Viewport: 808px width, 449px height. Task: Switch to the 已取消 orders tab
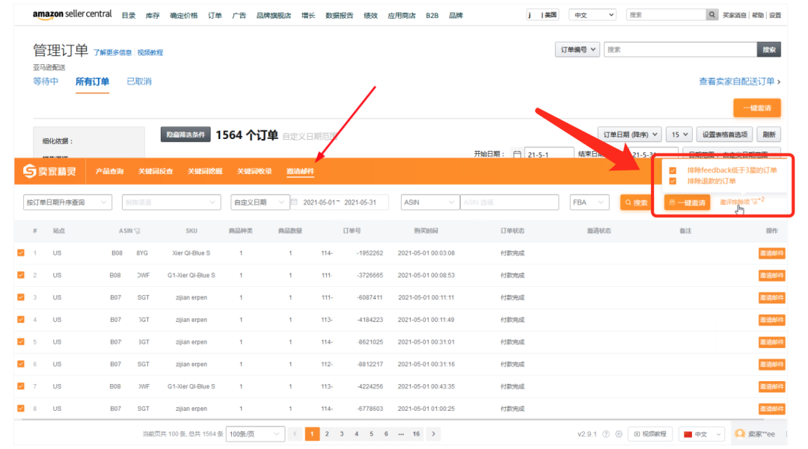coord(141,81)
